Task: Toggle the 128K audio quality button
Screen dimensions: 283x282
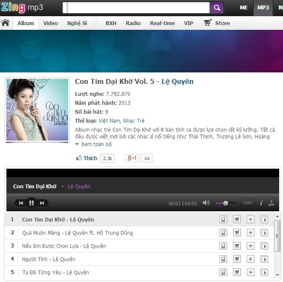Action: (x=247, y=203)
